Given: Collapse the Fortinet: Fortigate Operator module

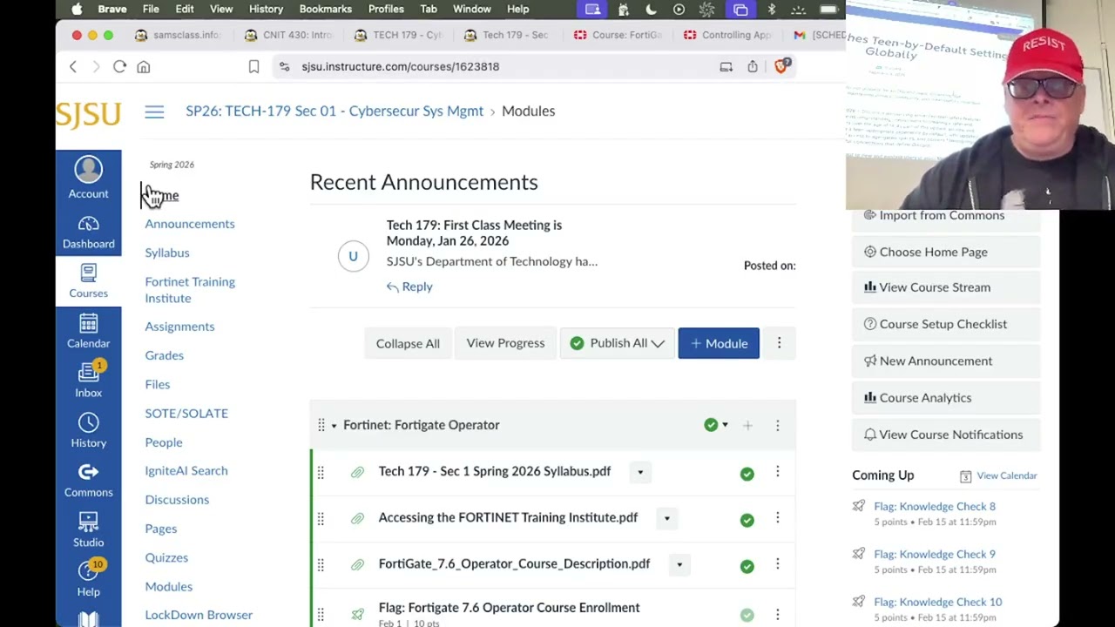Looking at the screenshot, I should [334, 426].
